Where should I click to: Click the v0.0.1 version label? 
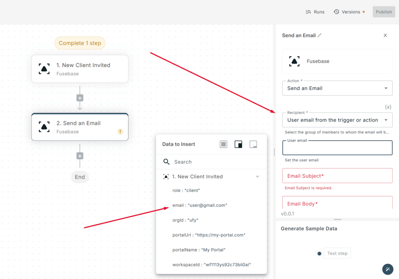point(288,214)
